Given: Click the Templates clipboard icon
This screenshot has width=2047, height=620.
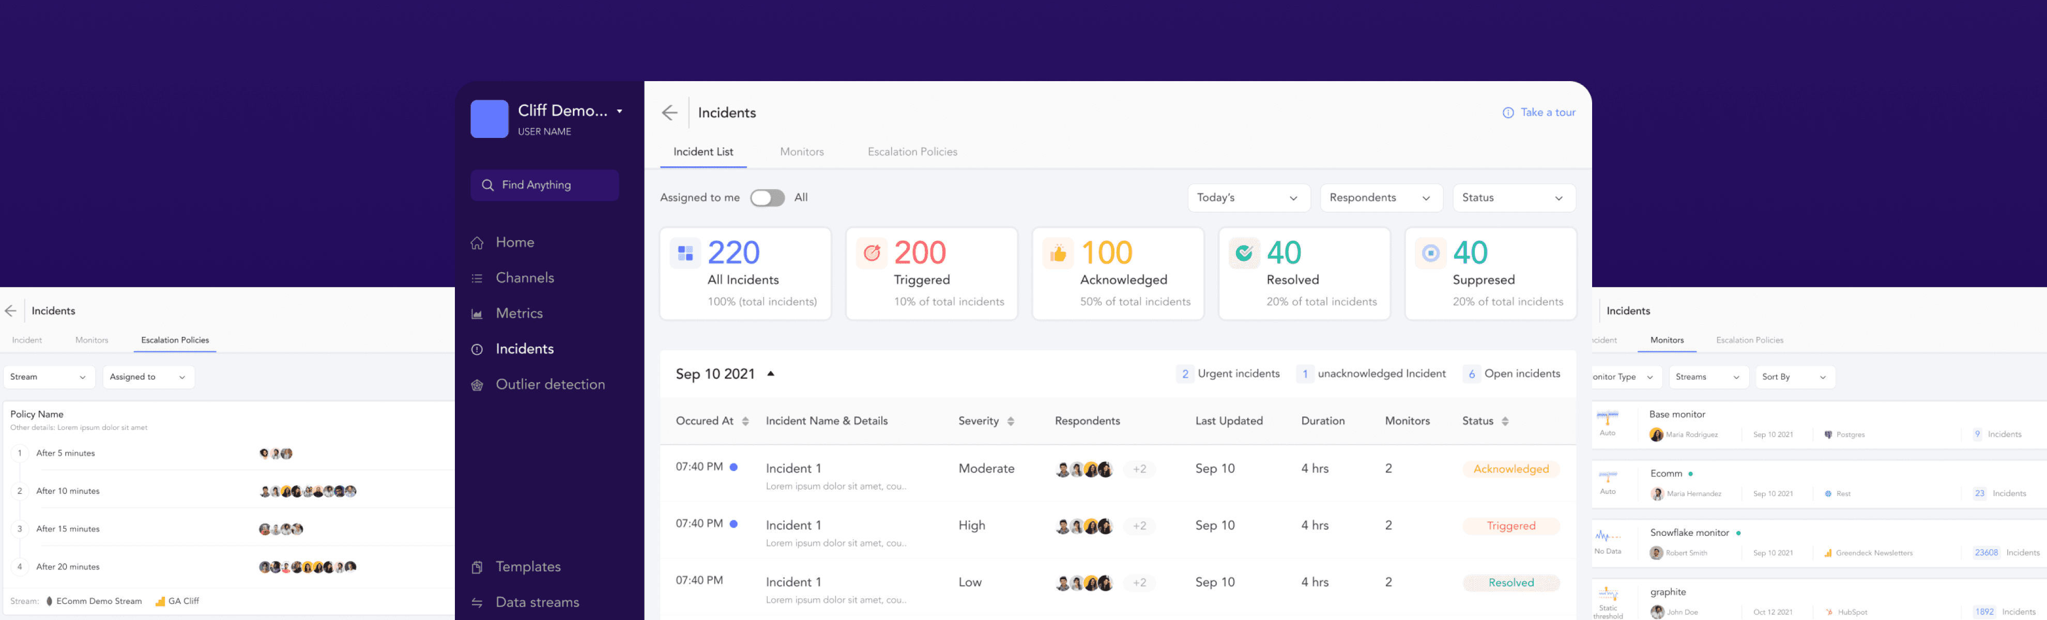Looking at the screenshot, I should [x=477, y=567].
